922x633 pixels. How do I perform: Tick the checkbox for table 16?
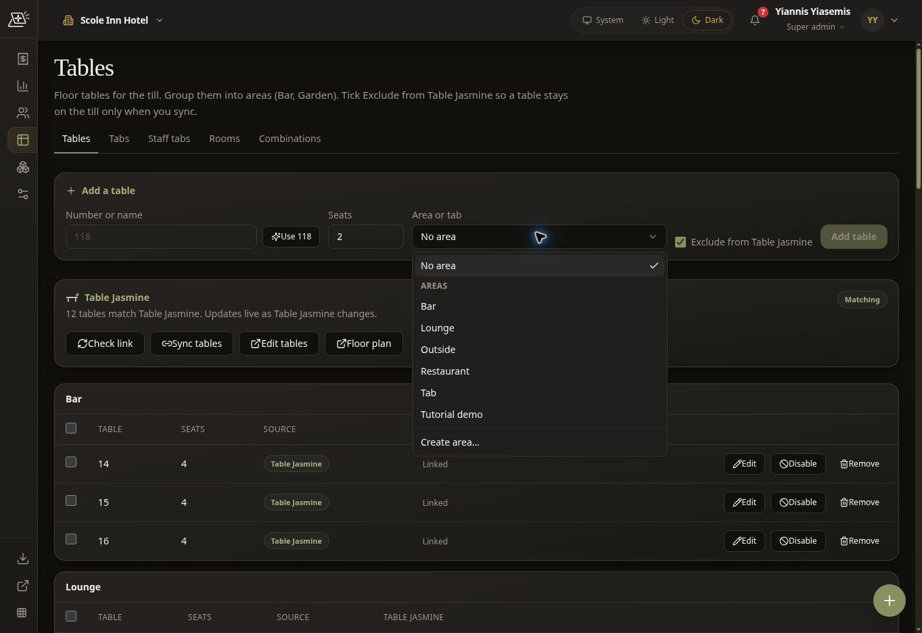click(71, 539)
